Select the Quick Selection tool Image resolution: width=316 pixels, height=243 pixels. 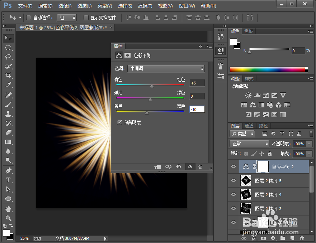(8, 66)
